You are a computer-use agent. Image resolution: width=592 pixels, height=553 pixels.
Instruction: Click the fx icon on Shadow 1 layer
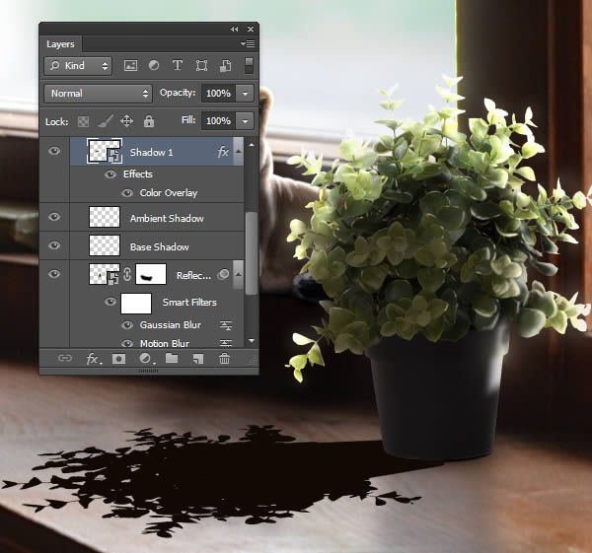[223, 152]
